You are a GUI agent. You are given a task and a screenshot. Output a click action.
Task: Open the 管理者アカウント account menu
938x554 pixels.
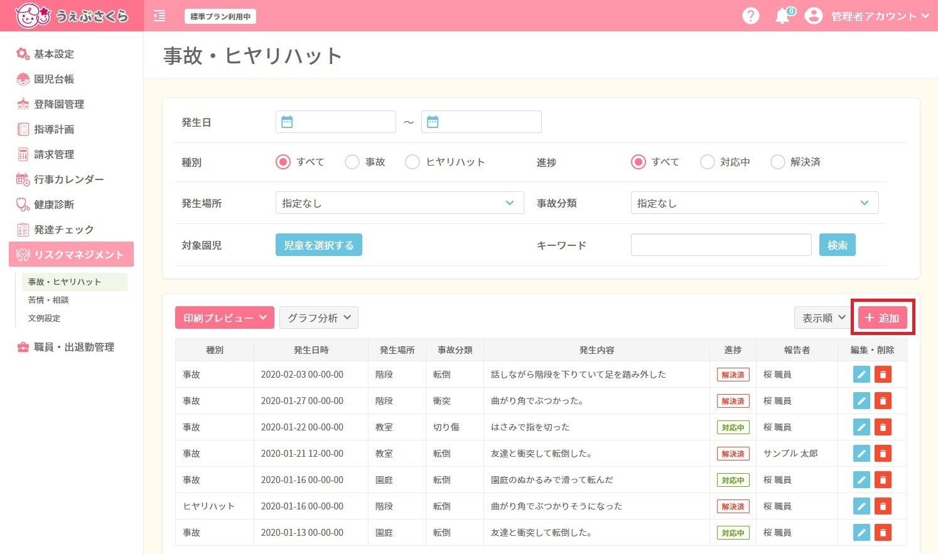click(880, 16)
